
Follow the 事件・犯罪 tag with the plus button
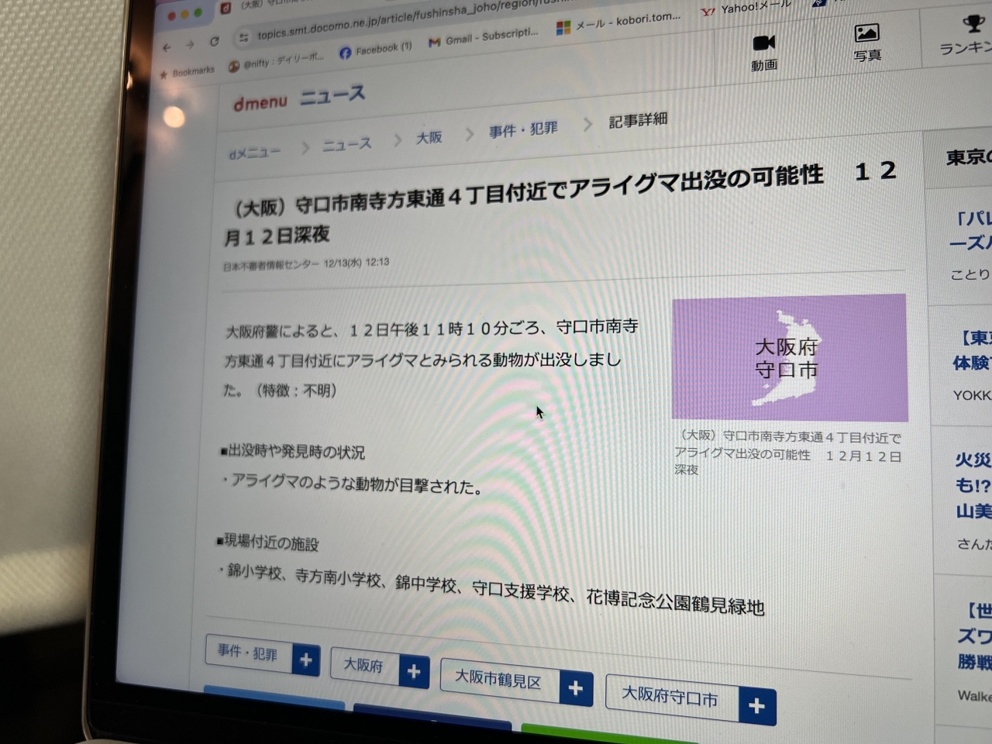tap(306, 660)
